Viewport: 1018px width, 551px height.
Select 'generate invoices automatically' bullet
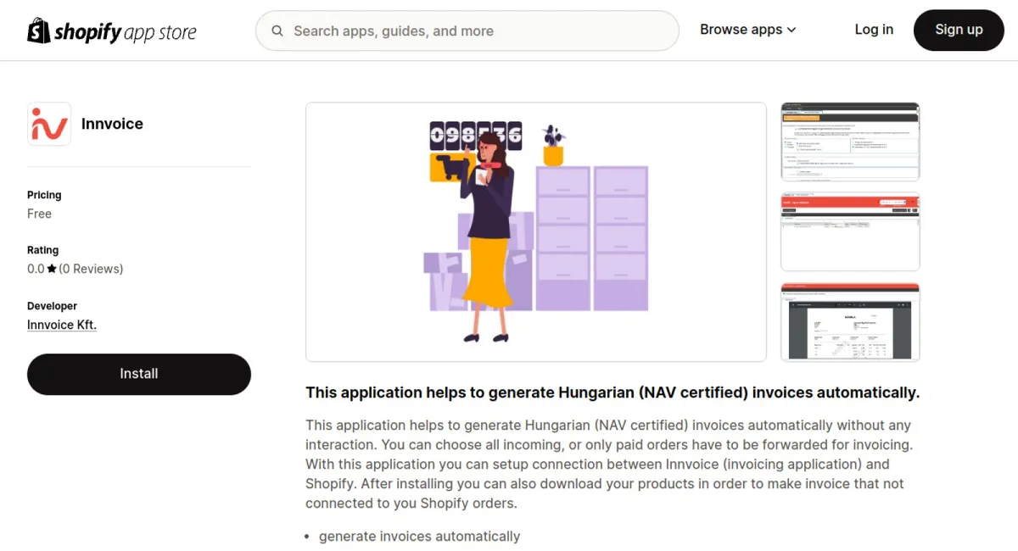tap(419, 537)
